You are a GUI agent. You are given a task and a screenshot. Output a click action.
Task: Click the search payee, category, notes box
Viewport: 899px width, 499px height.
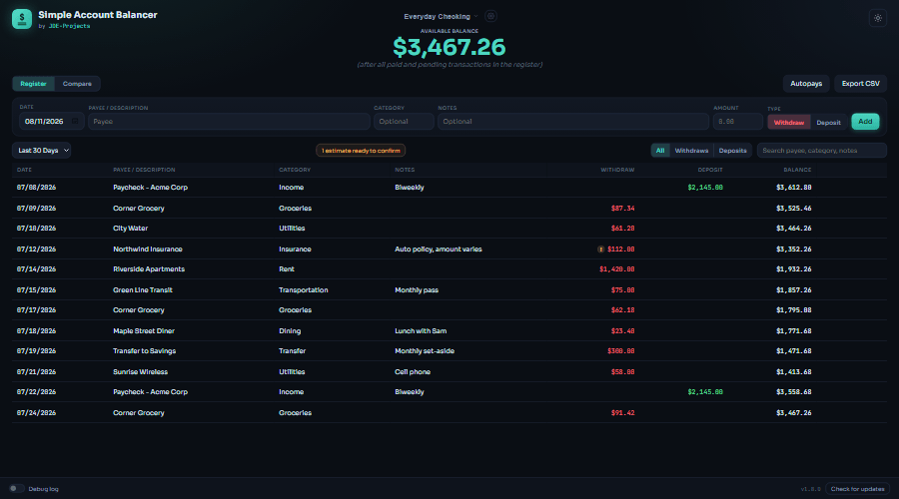pyautogui.click(x=822, y=150)
